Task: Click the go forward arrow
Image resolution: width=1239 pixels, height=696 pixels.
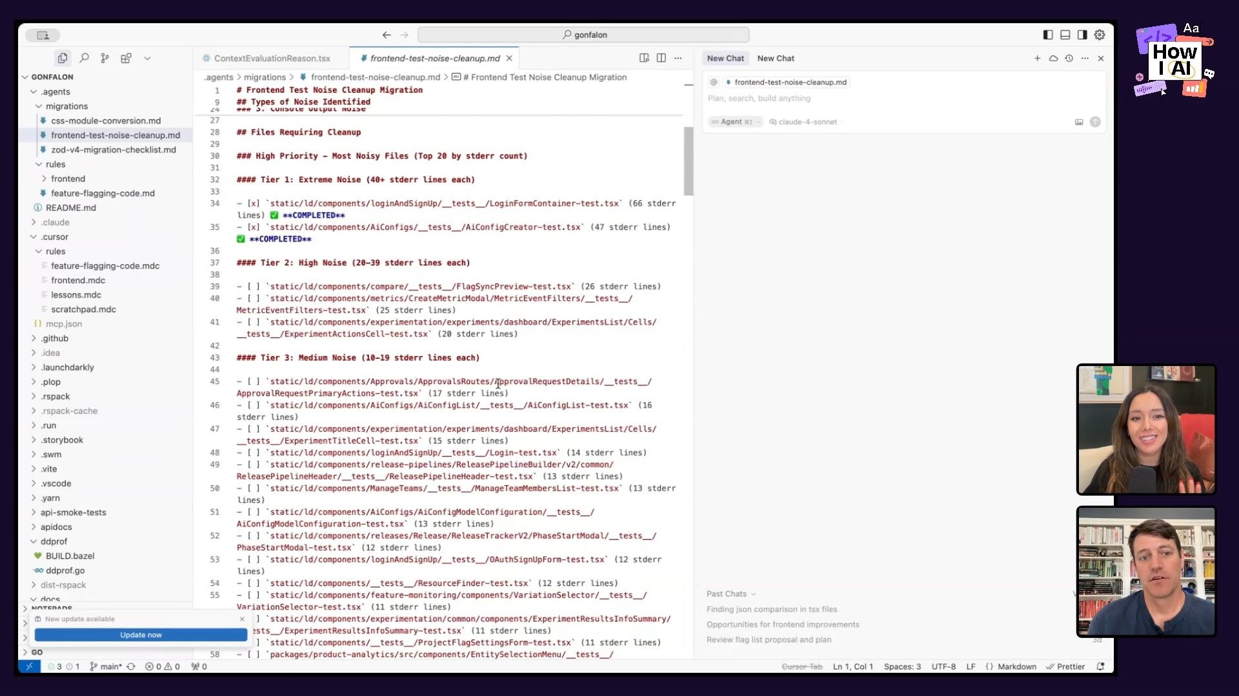Action: [404, 35]
